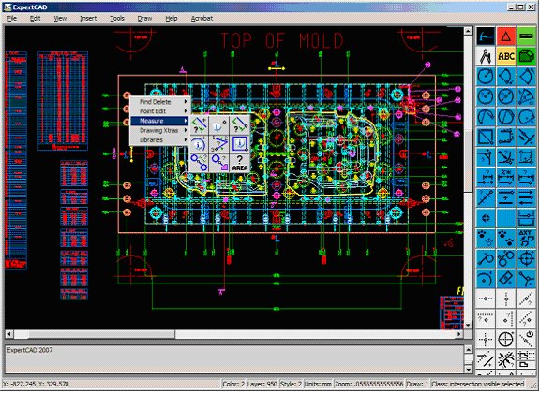
Task: Click the Zoom value in status bar
Action: click(x=368, y=384)
